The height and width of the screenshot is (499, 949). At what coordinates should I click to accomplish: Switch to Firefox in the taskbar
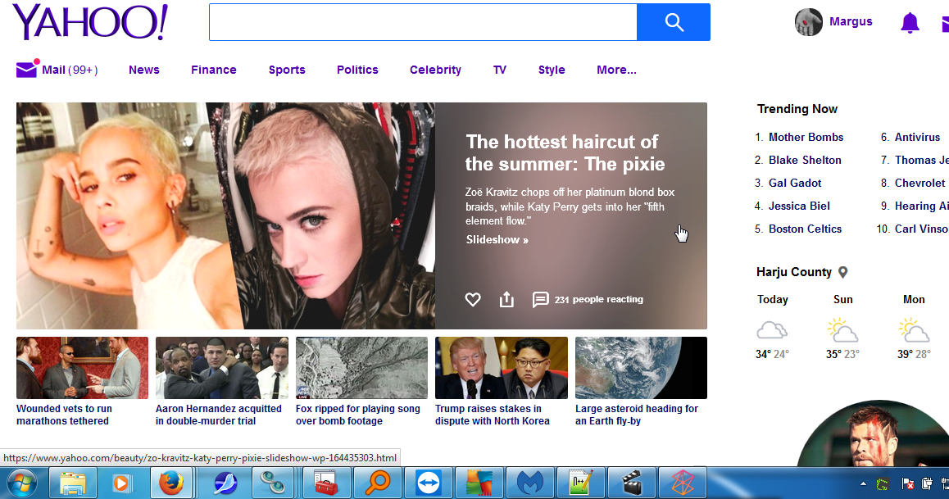click(x=171, y=483)
